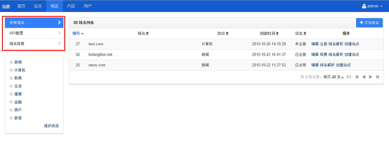The image size is (389, 146).
Task: Switch to the 站点 nav tab
Action: 38,6
